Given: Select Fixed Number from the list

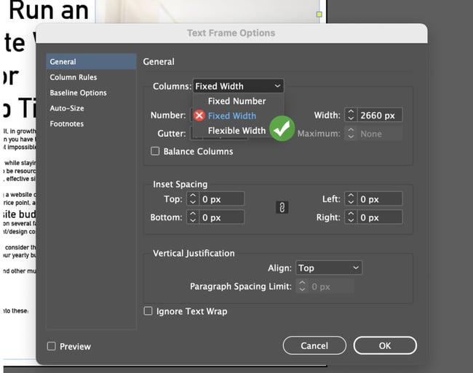Looking at the screenshot, I should click(236, 101).
